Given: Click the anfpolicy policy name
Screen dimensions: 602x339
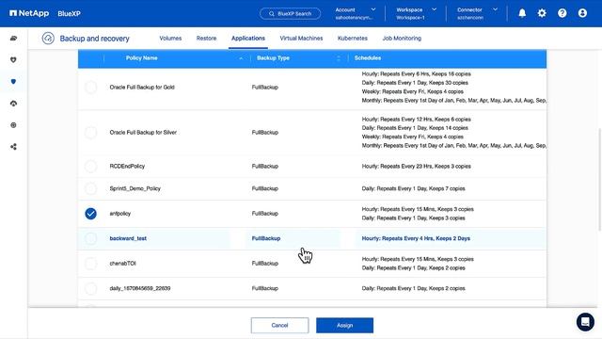Looking at the screenshot, I should (x=120, y=214).
